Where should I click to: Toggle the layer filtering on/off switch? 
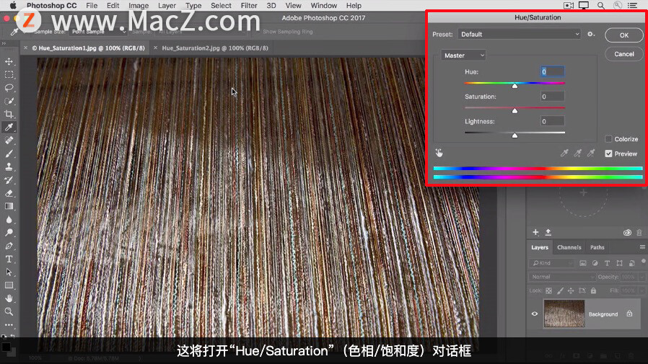coord(644,261)
